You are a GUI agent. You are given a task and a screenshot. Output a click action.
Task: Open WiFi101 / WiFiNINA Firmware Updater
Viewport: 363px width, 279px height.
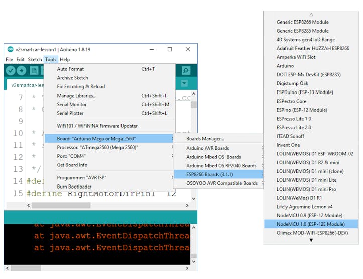tap(110, 126)
